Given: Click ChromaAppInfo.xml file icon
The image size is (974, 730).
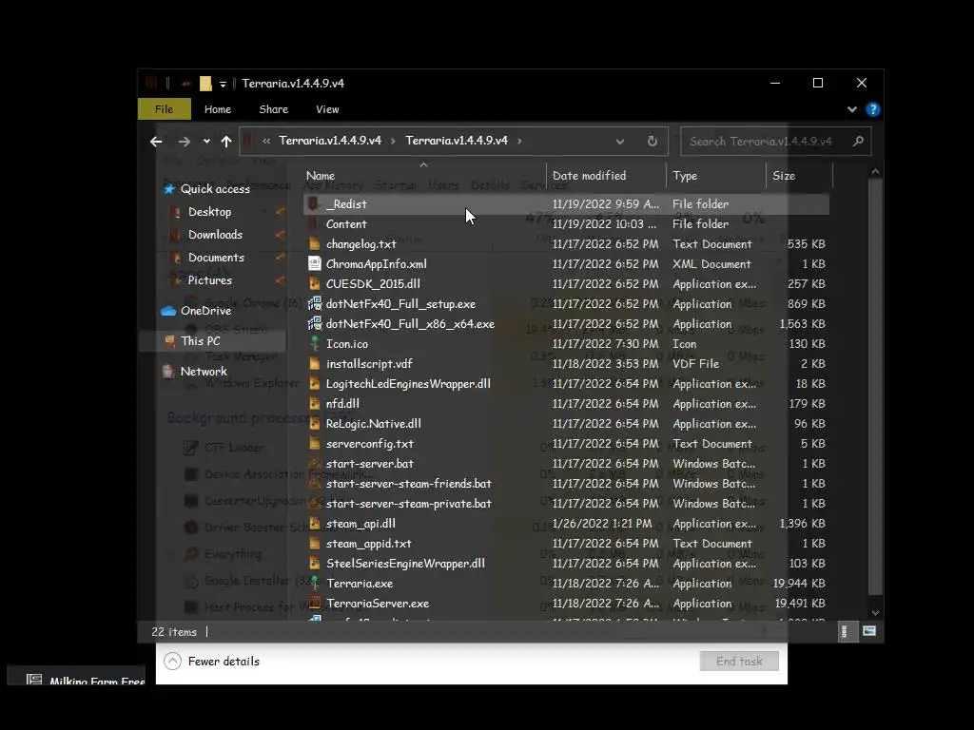Looking at the screenshot, I should (x=314, y=264).
